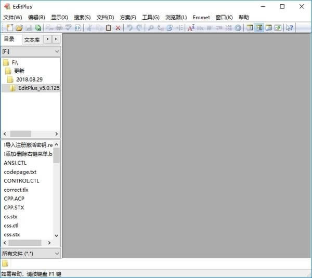Click the New file toolbar icon
This screenshot has width=312, height=278.
pyautogui.click(x=10, y=28)
